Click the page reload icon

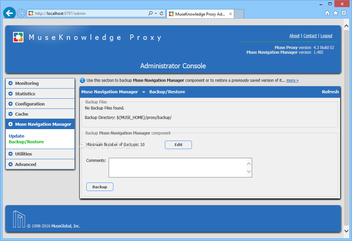(161, 13)
